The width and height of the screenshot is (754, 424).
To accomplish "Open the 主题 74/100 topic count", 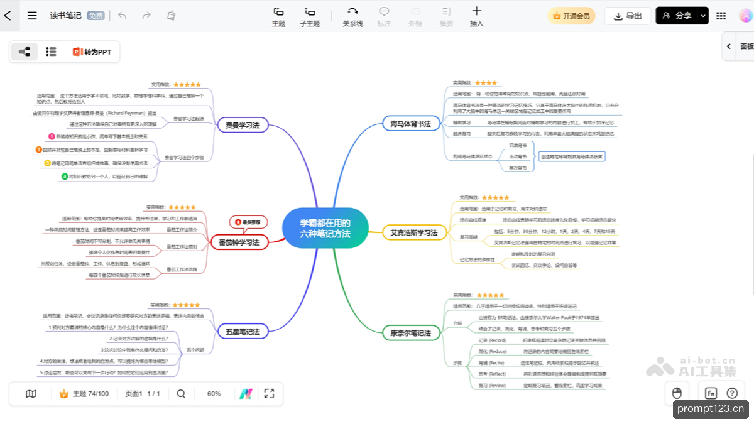I will (x=84, y=394).
